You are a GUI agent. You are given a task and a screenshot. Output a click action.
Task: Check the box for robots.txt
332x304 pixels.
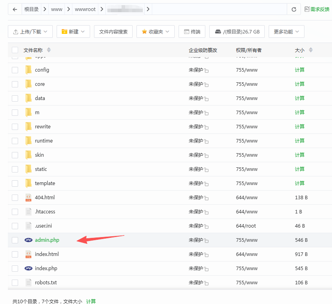tap(15, 283)
